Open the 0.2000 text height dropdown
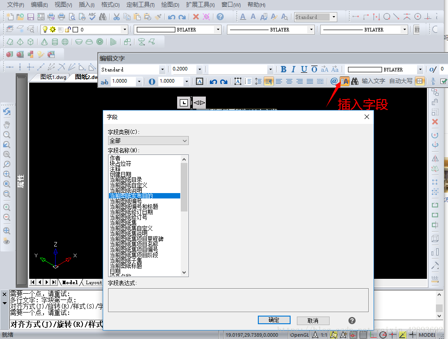448x339 pixels. 200,69
